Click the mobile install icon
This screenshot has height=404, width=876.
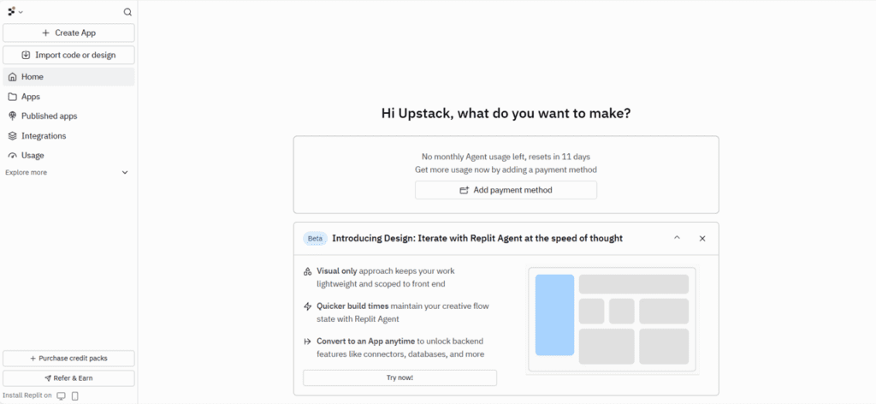point(75,396)
